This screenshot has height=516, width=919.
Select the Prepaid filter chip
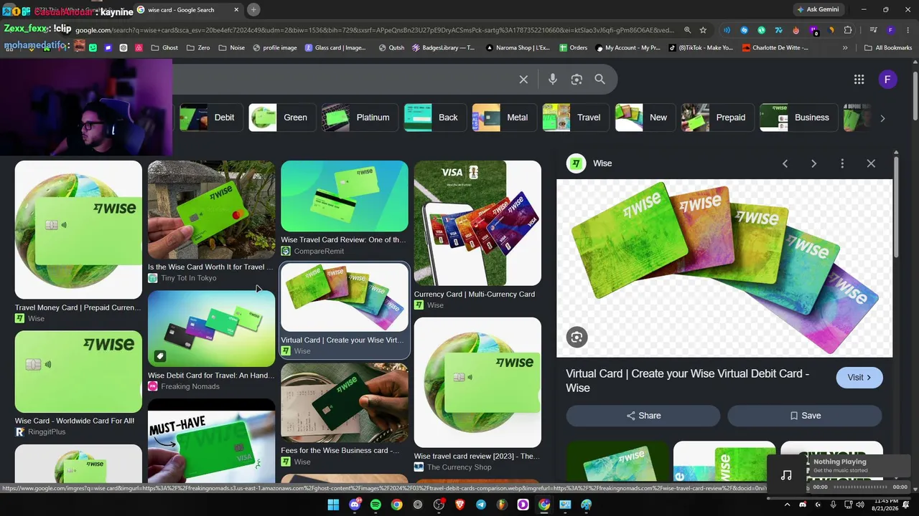717,118
